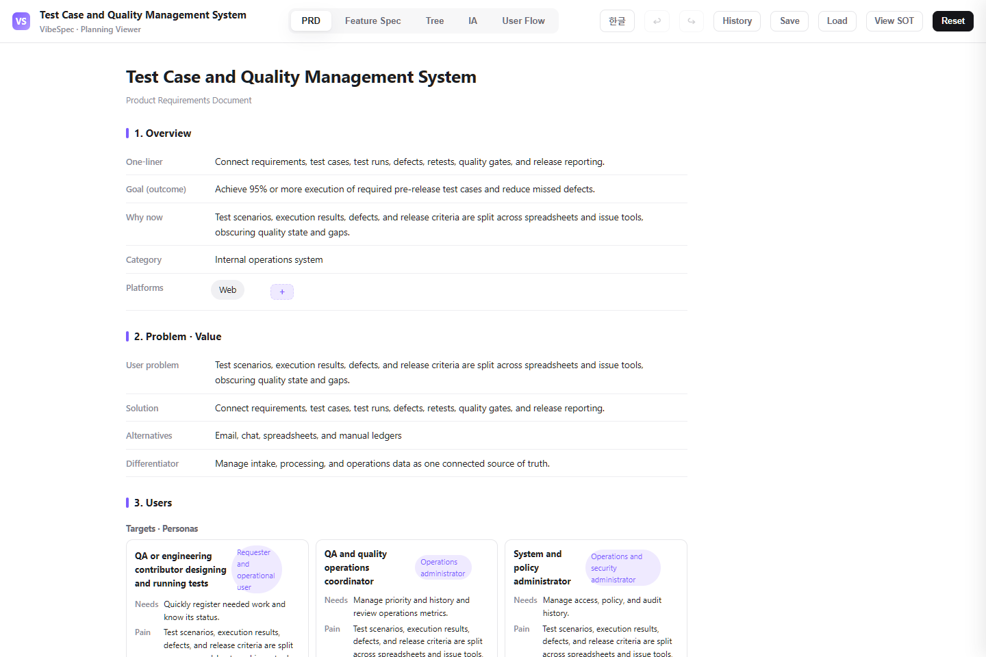Click the One-liner description text
This screenshot has width=986, height=657.
(409, 162)
